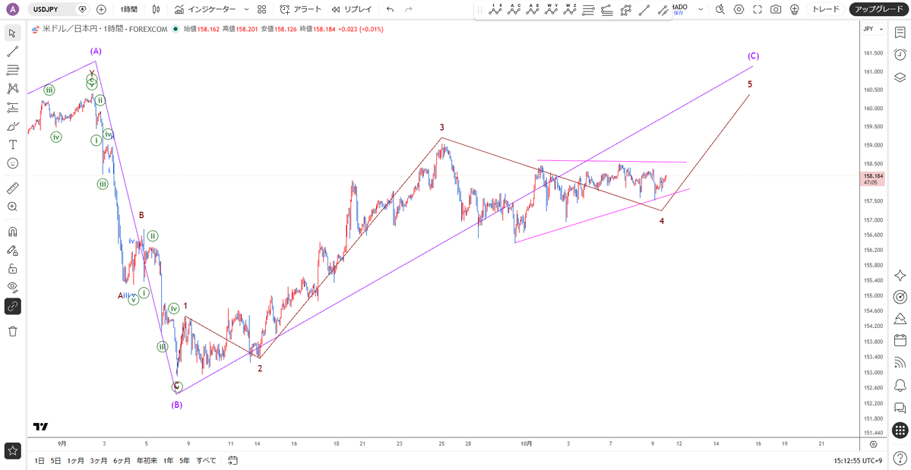Show the favorites star toolbar
The height and width of the screenshot is (470, 911).
click(12, 450)
